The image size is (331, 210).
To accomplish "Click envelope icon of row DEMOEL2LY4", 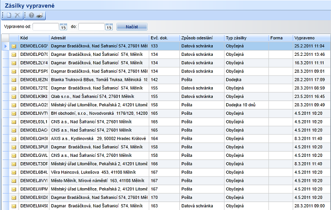I will (14, 63).
